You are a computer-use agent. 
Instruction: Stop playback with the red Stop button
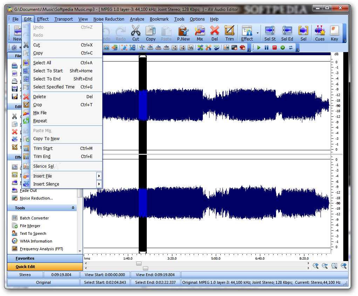[x=274, y=48]
